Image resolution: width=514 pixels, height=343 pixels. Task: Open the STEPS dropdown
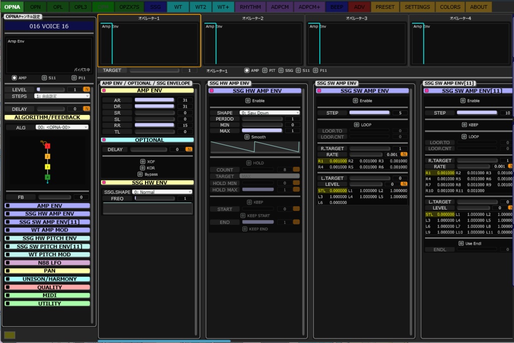(x=62, y=96)
